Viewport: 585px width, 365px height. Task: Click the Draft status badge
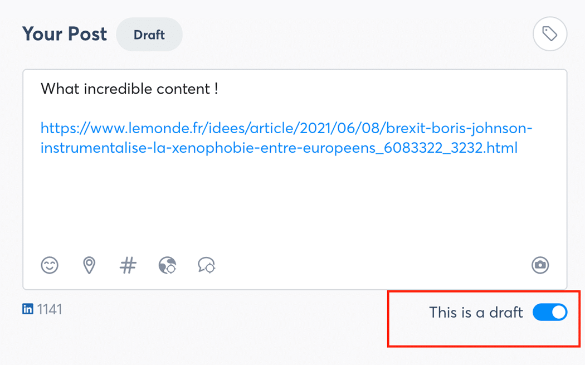tap(149, 35)
